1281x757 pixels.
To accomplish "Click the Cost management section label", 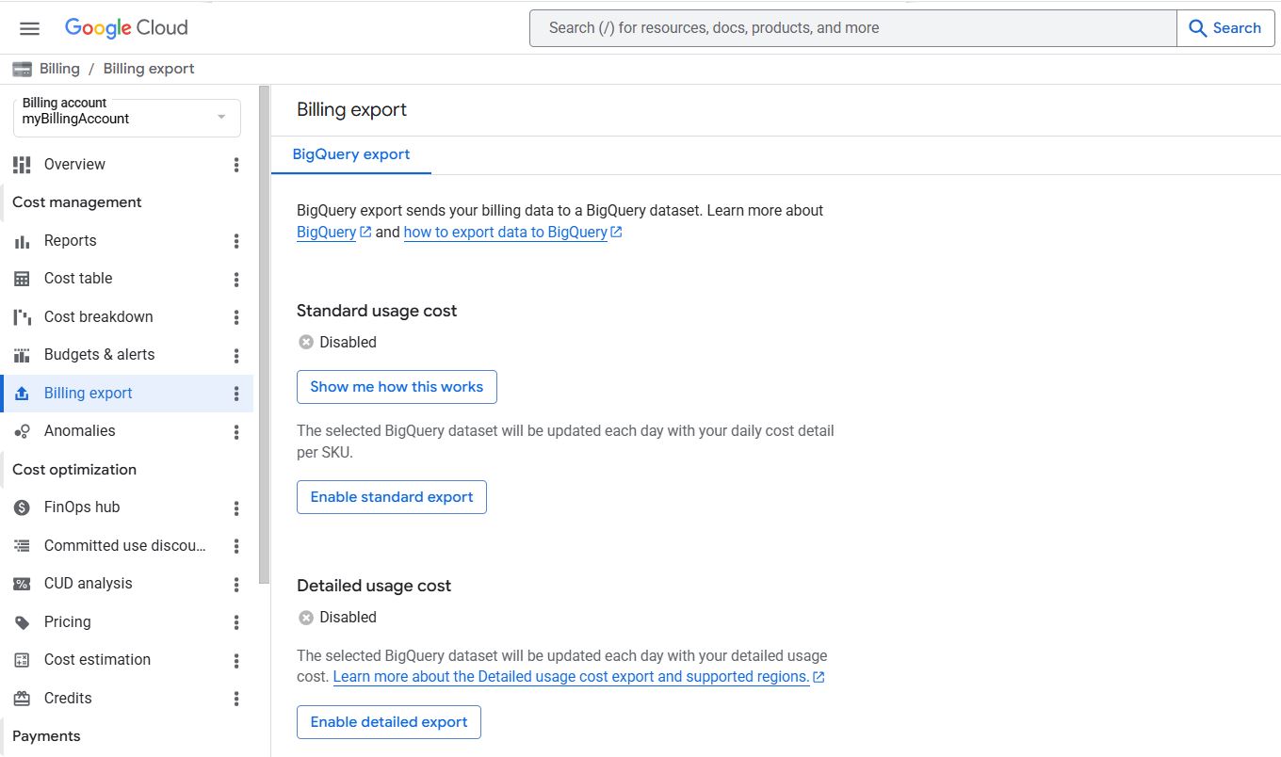I will [77, 202].
